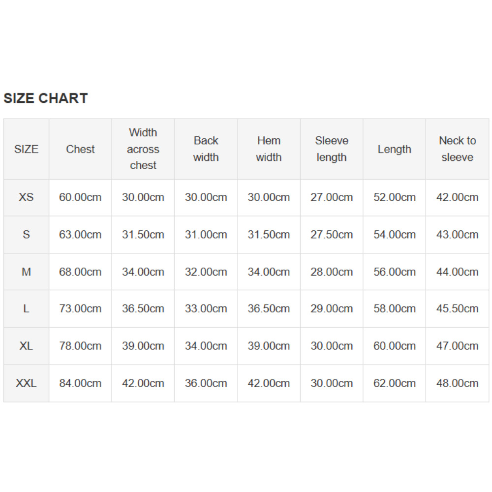Click the M size row label
The width and height of the screenshot is (492, 492).
click(26, 272)
